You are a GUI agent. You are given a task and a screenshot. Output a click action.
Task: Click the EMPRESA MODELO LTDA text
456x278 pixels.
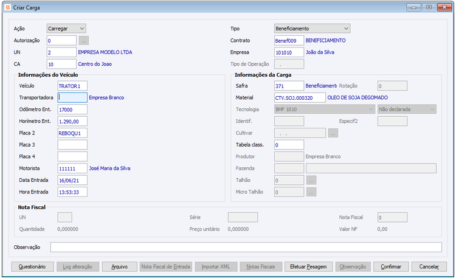tap(105, 52)
